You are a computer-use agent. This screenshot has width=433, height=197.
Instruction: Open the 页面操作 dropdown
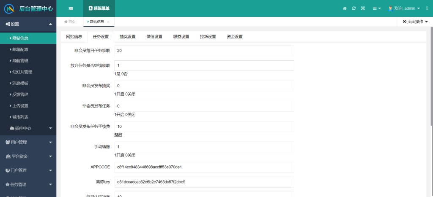tap(415, 22)
